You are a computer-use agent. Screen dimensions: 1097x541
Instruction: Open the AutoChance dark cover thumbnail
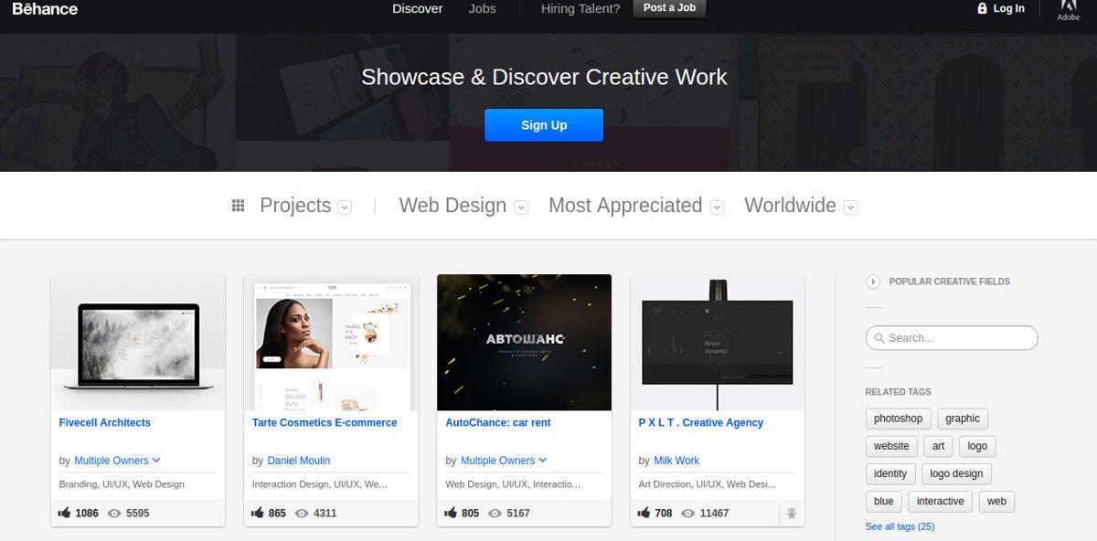point(524,343)
